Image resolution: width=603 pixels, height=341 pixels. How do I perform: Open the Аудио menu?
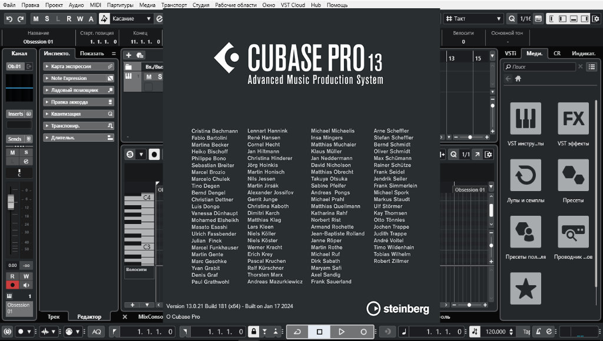[76, 5]
